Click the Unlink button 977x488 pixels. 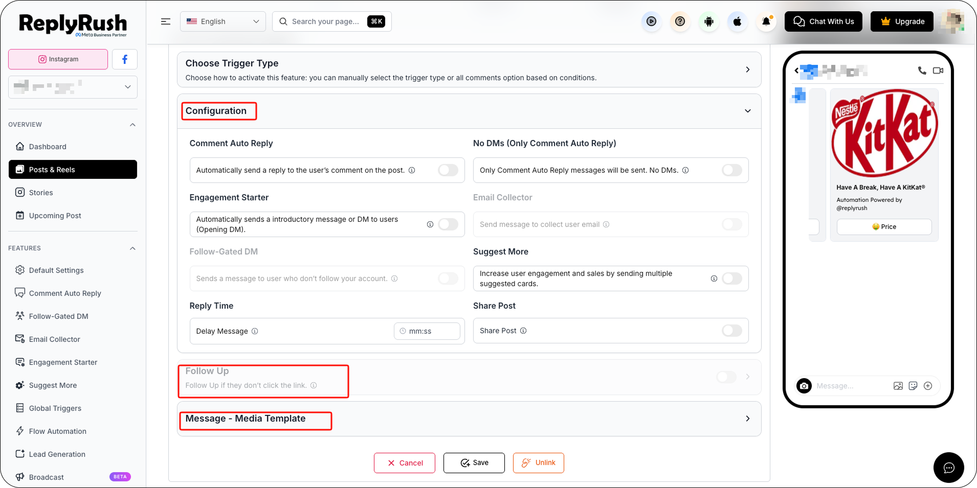(539, 463)
